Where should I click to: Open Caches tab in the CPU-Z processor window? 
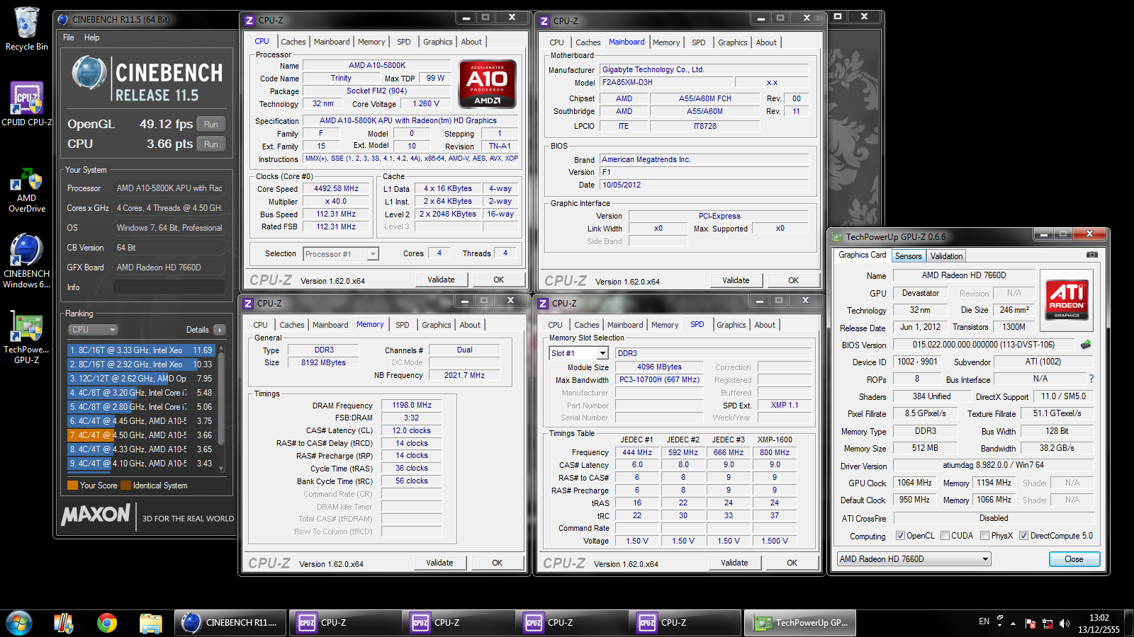293,42
